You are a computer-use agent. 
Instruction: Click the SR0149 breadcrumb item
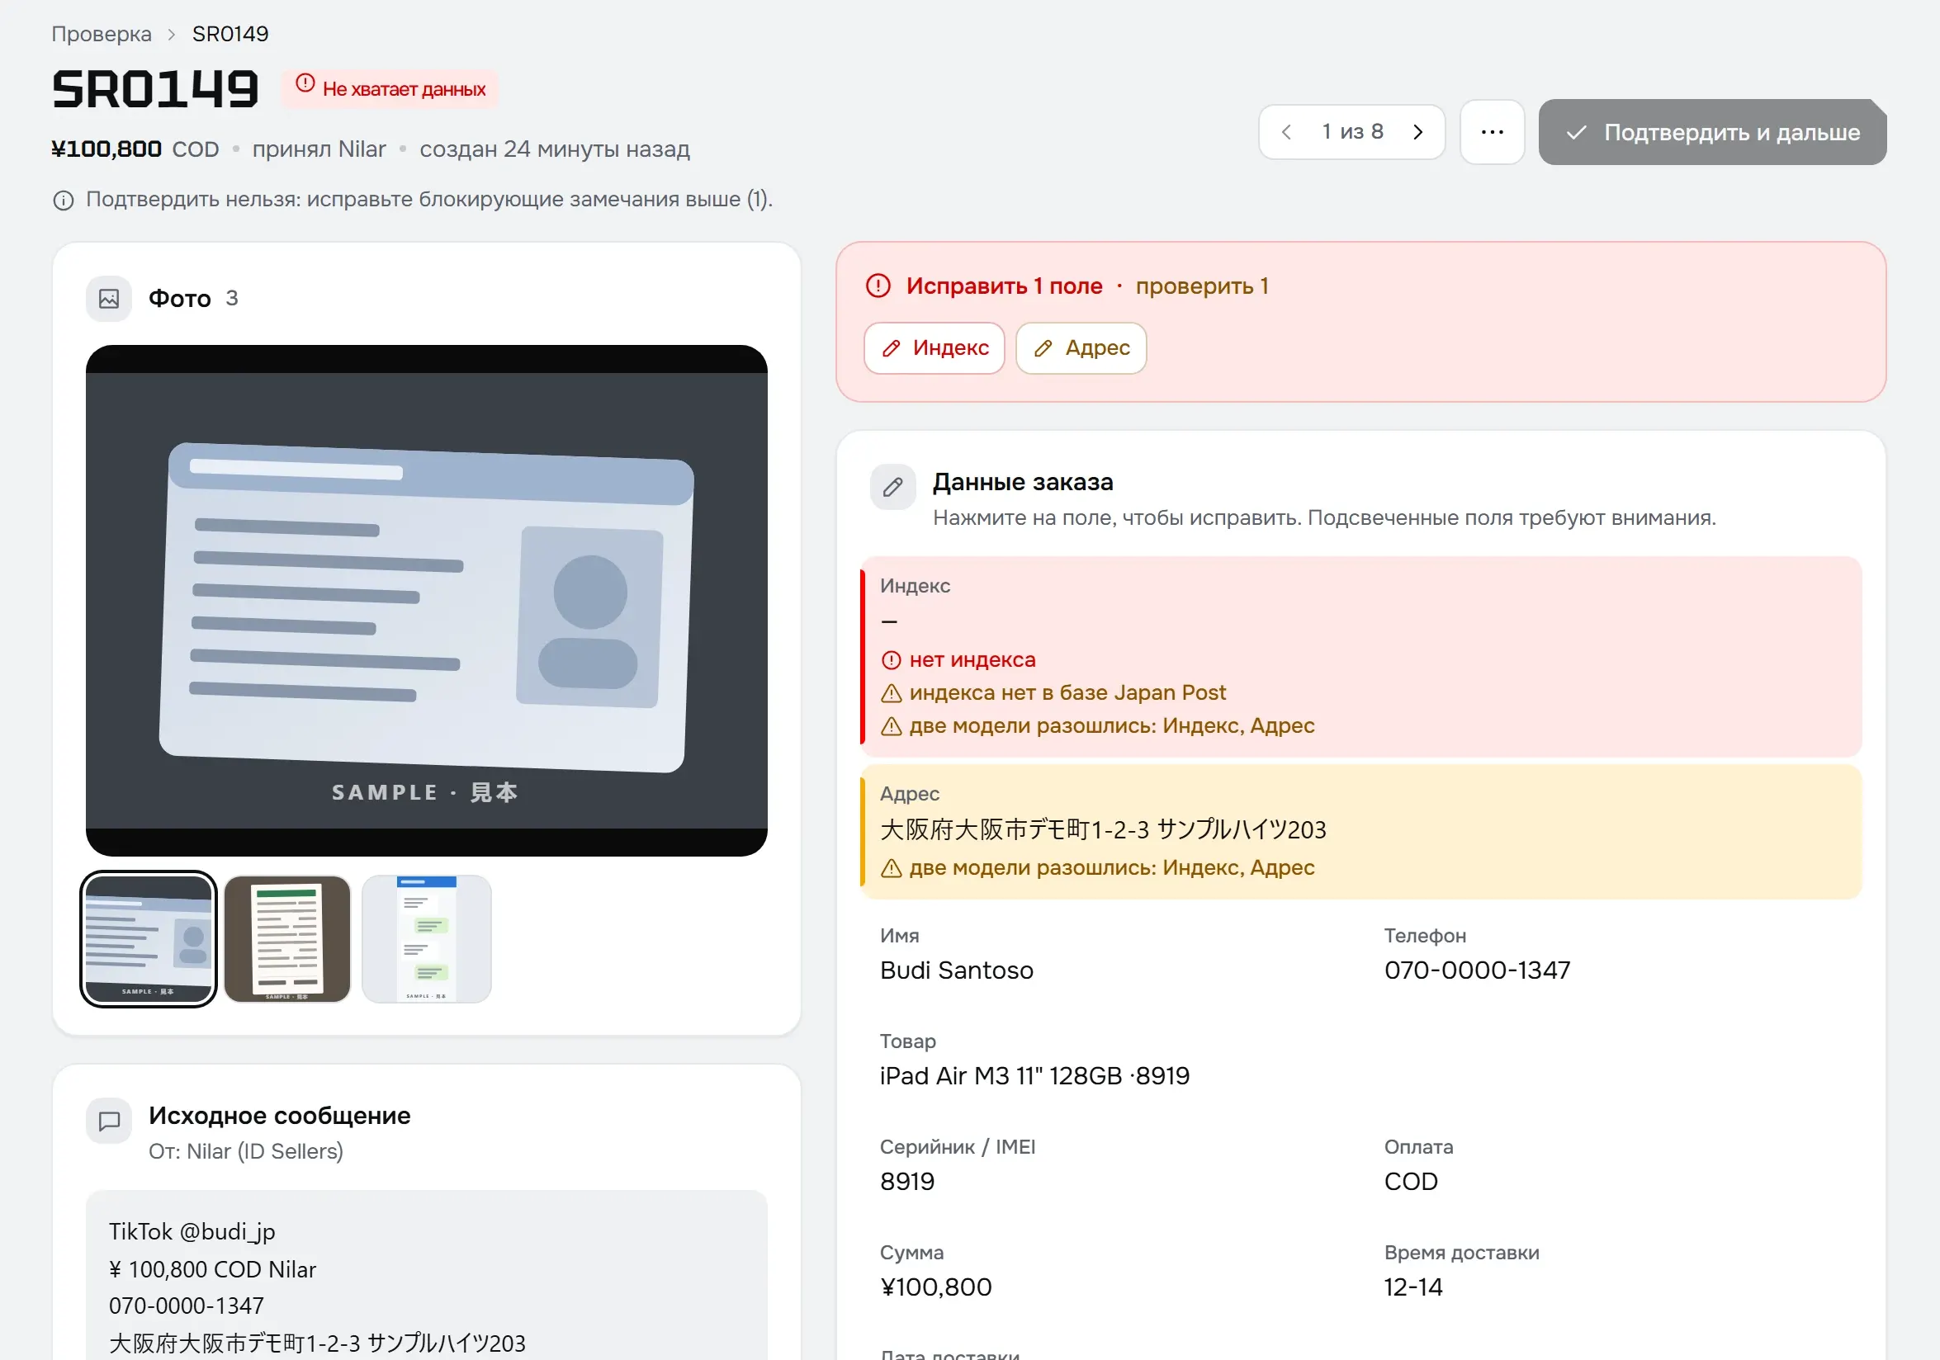(x=229, y=34)
